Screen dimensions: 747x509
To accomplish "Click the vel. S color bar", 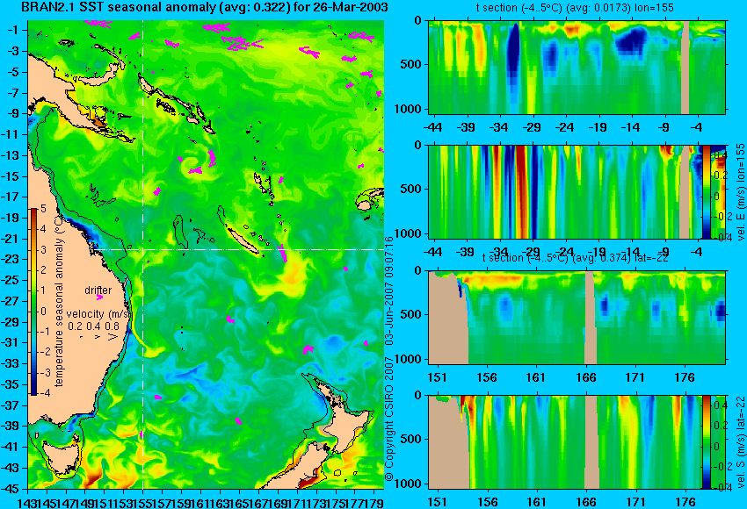I will [706, 442].
